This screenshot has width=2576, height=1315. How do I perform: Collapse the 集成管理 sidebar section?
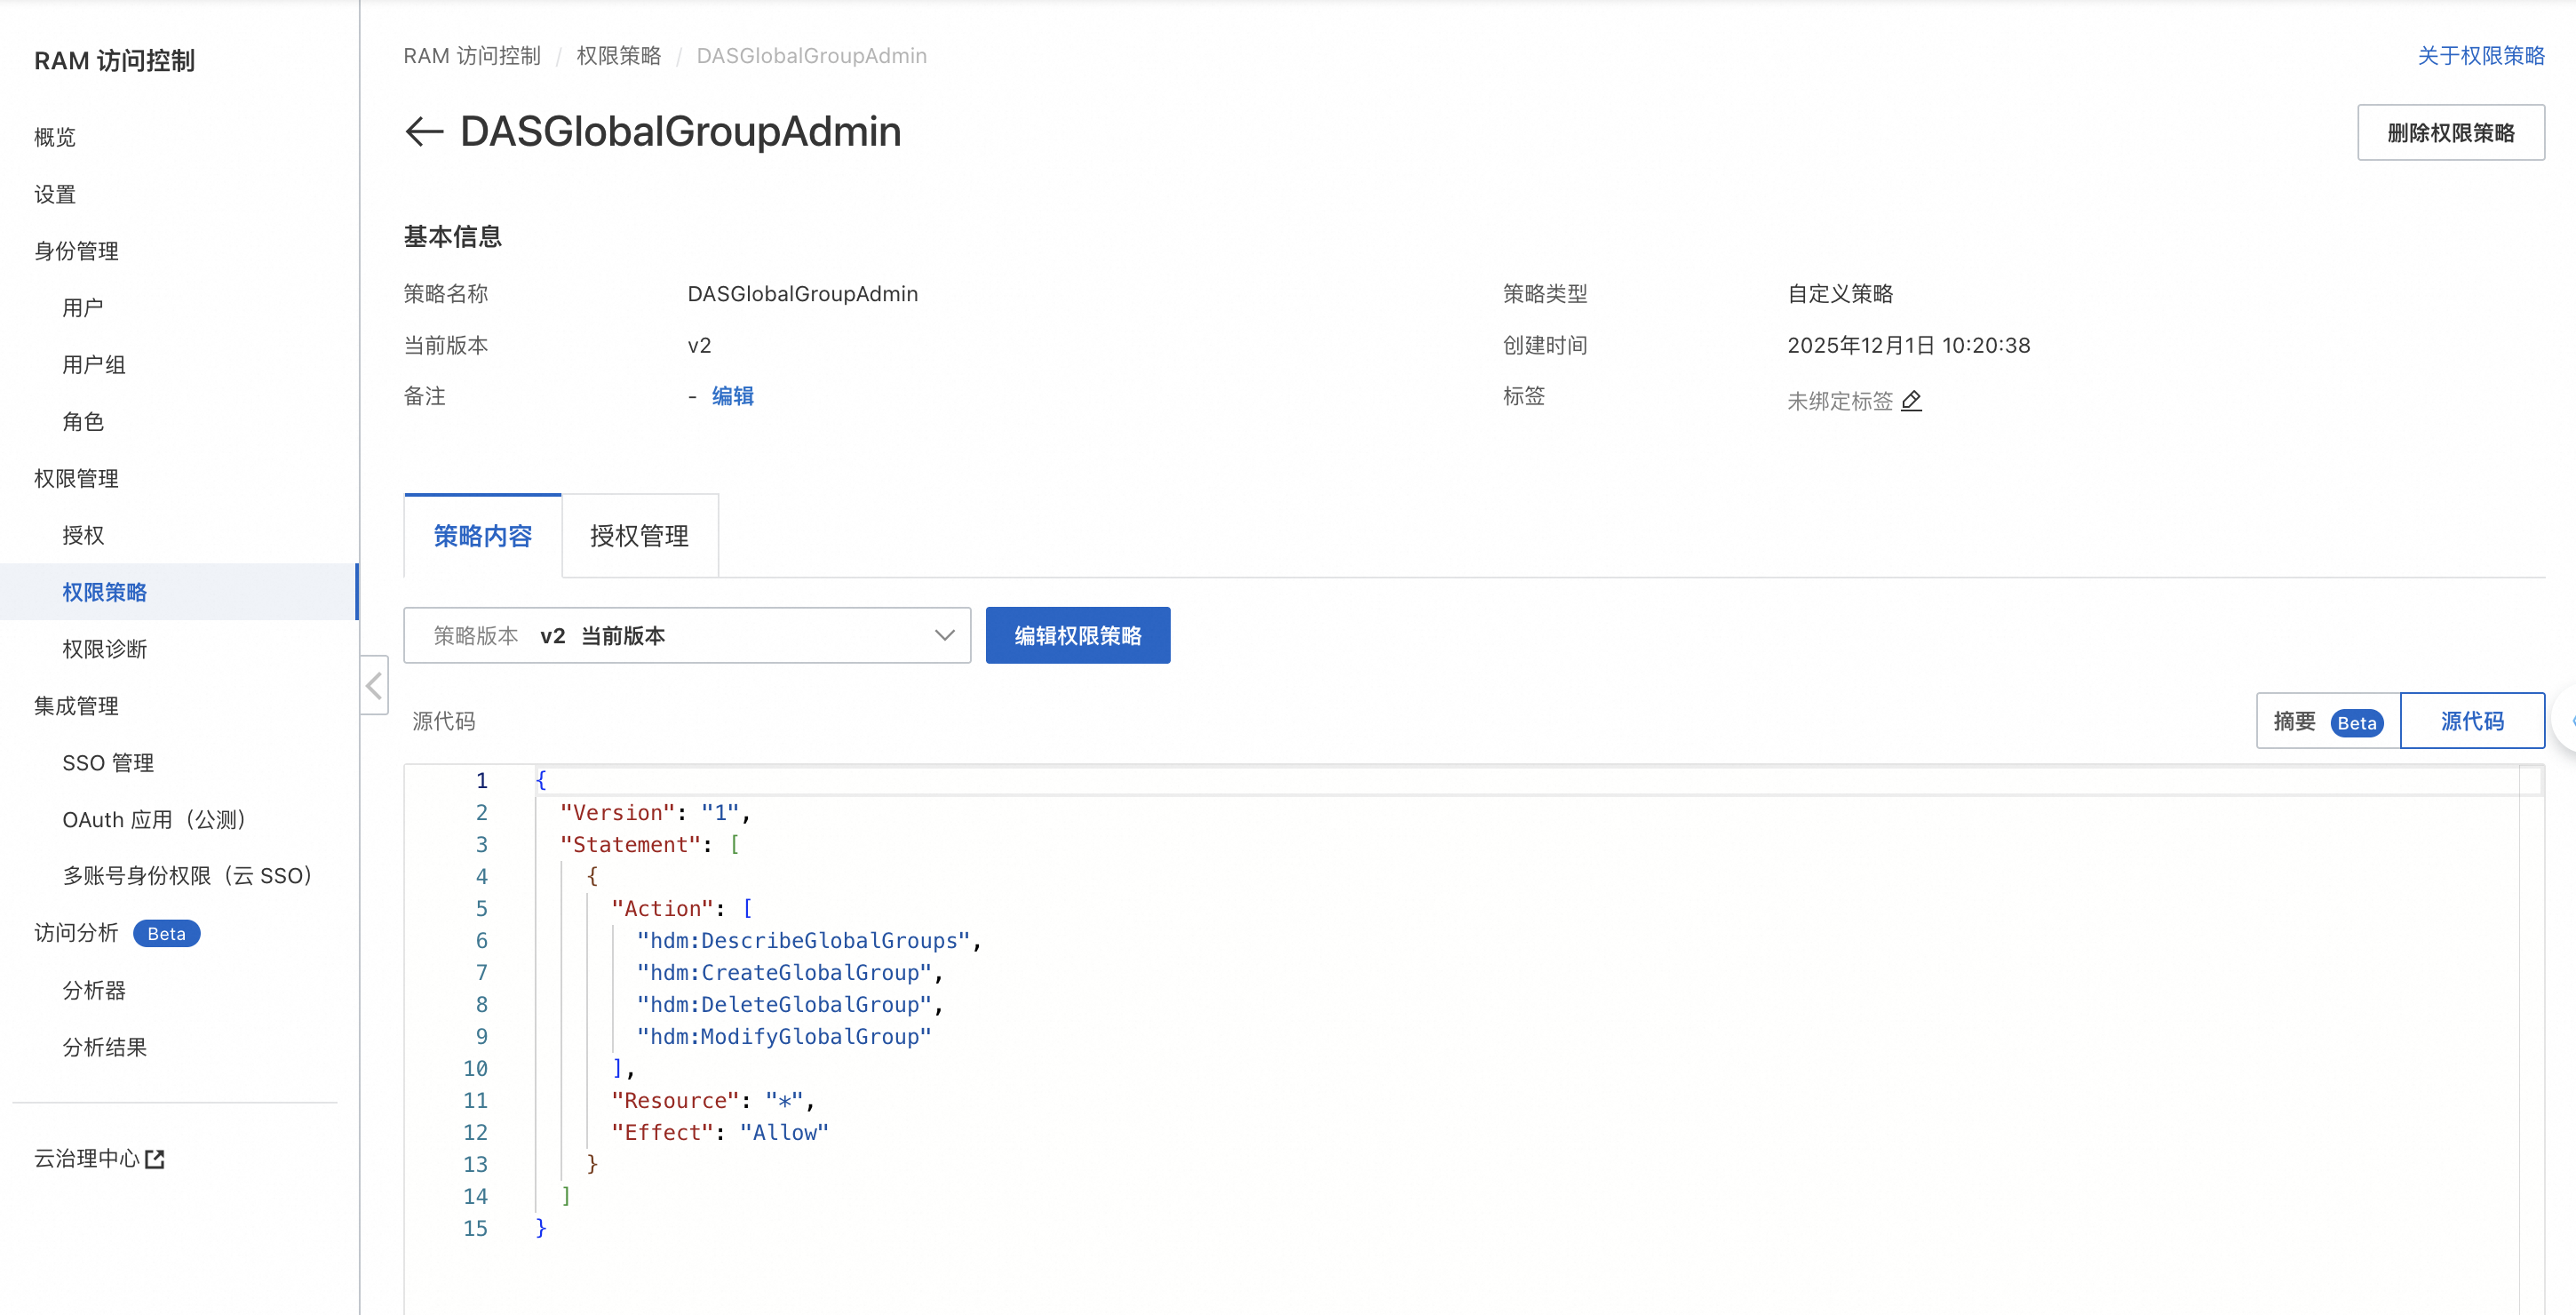[76, 706]
